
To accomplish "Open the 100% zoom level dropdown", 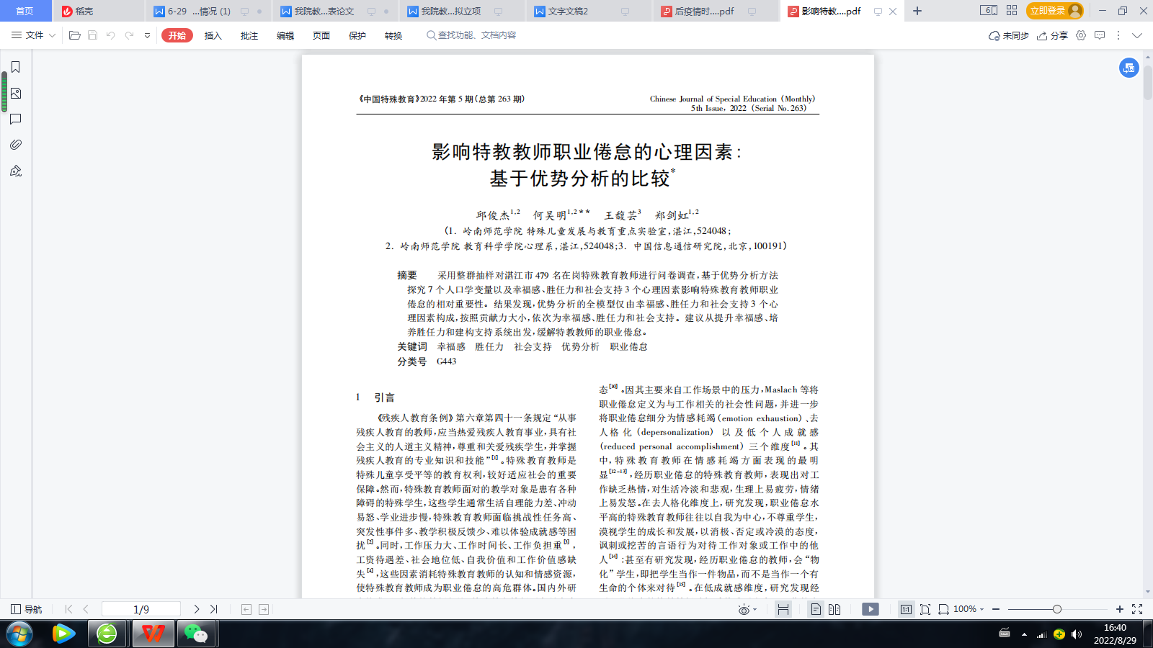I will point(968,609).
